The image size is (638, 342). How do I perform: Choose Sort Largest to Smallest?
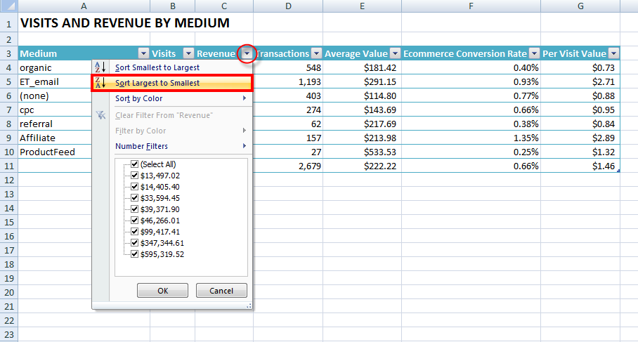[x=173, y=83]
